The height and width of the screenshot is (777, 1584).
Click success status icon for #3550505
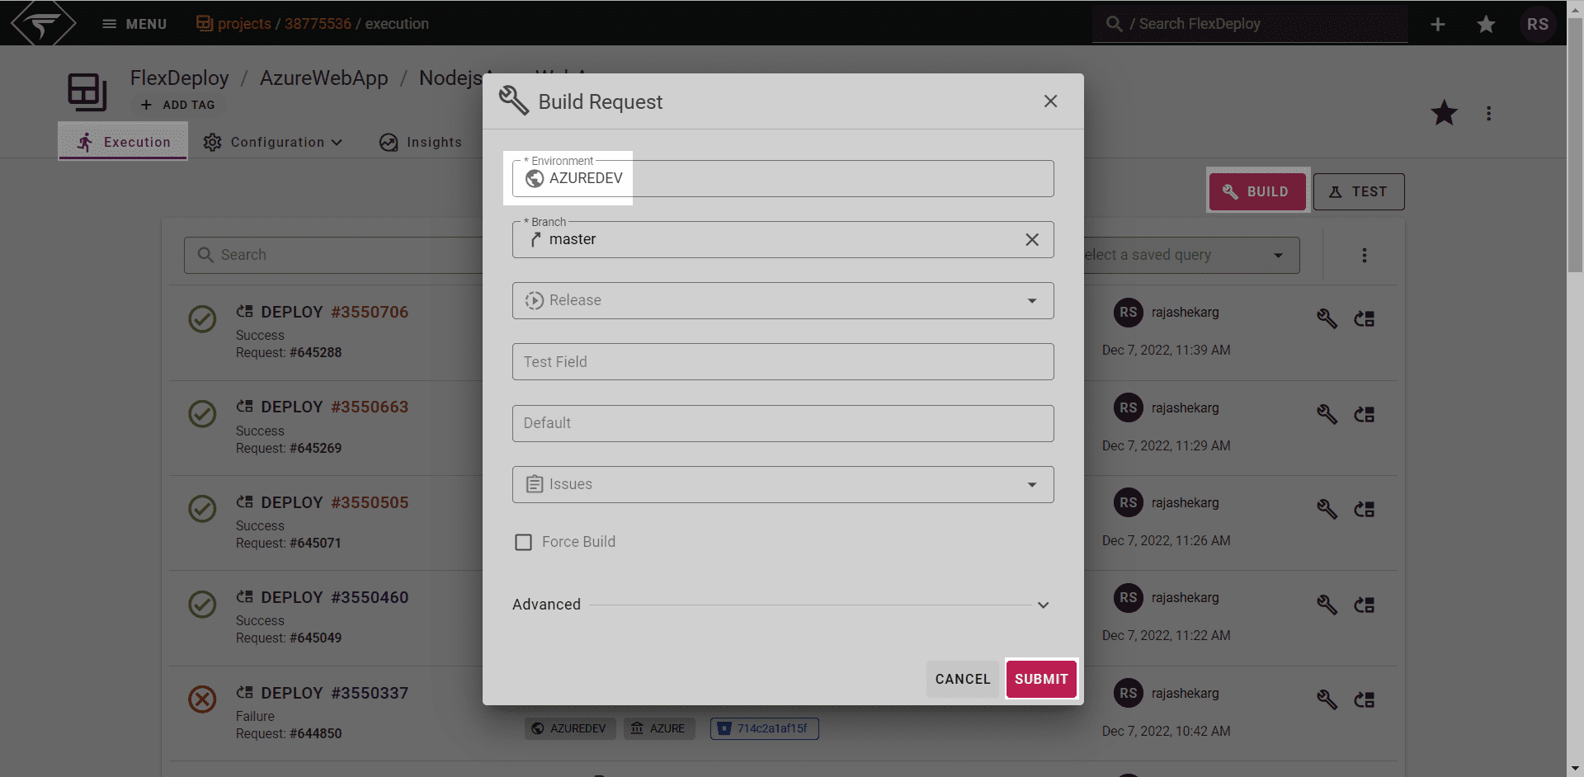tap(202, 508)
